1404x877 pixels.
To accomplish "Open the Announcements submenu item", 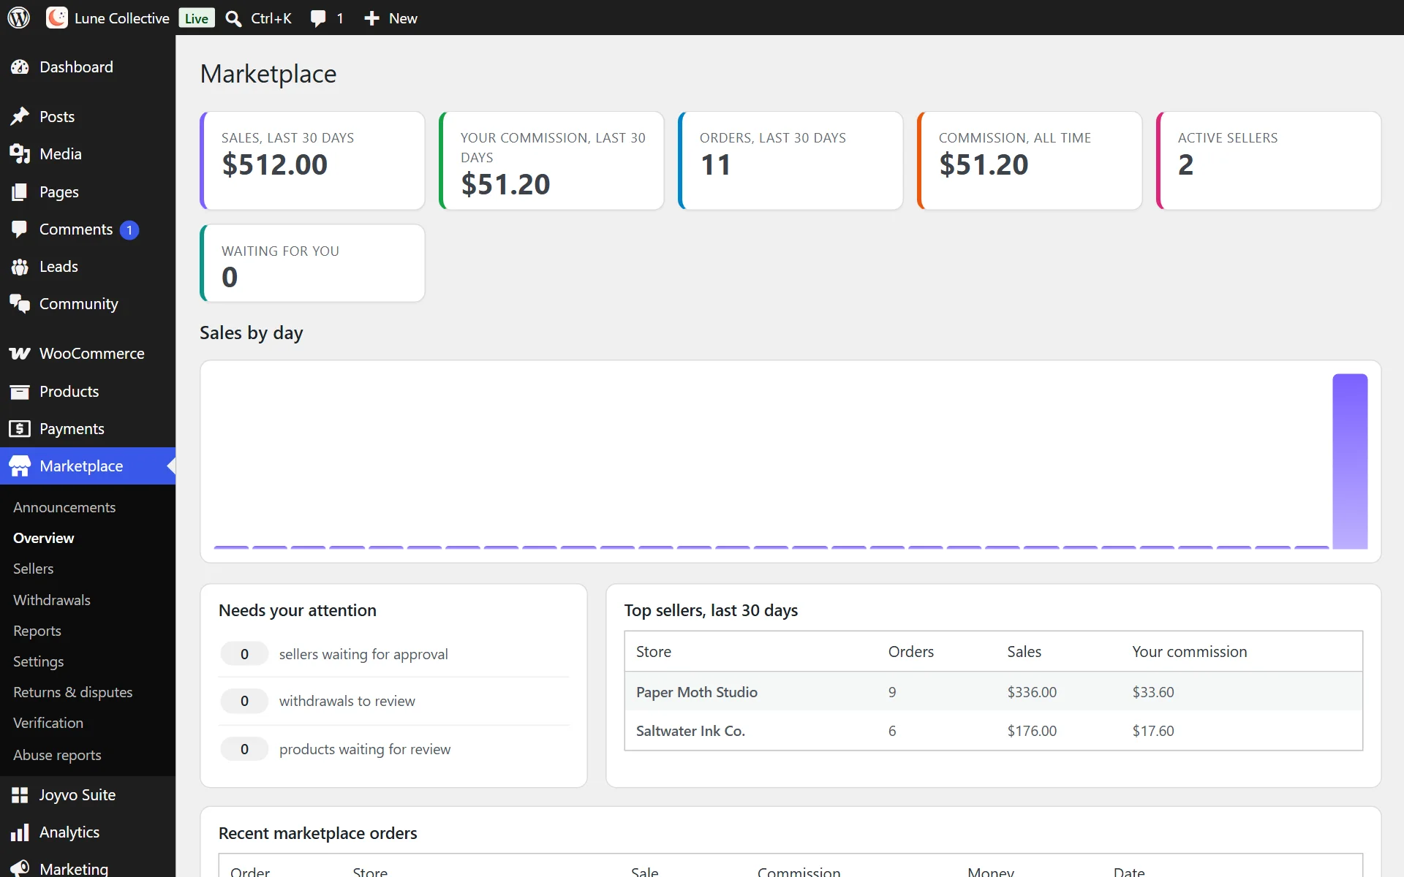I will [64, 507].
